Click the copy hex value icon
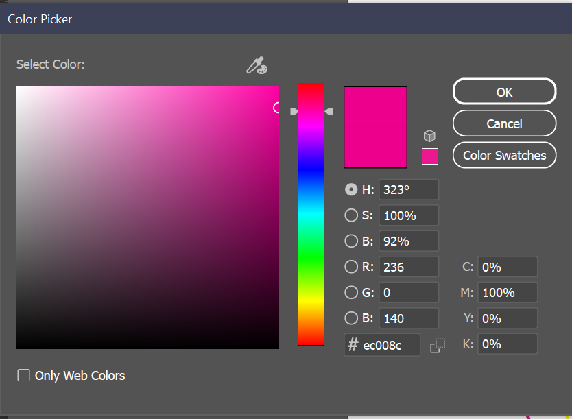 (438, 345)
